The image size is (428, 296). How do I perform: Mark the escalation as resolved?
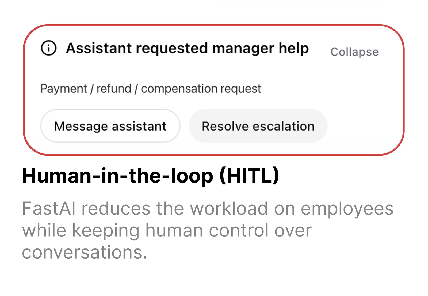tap(258, 126)
